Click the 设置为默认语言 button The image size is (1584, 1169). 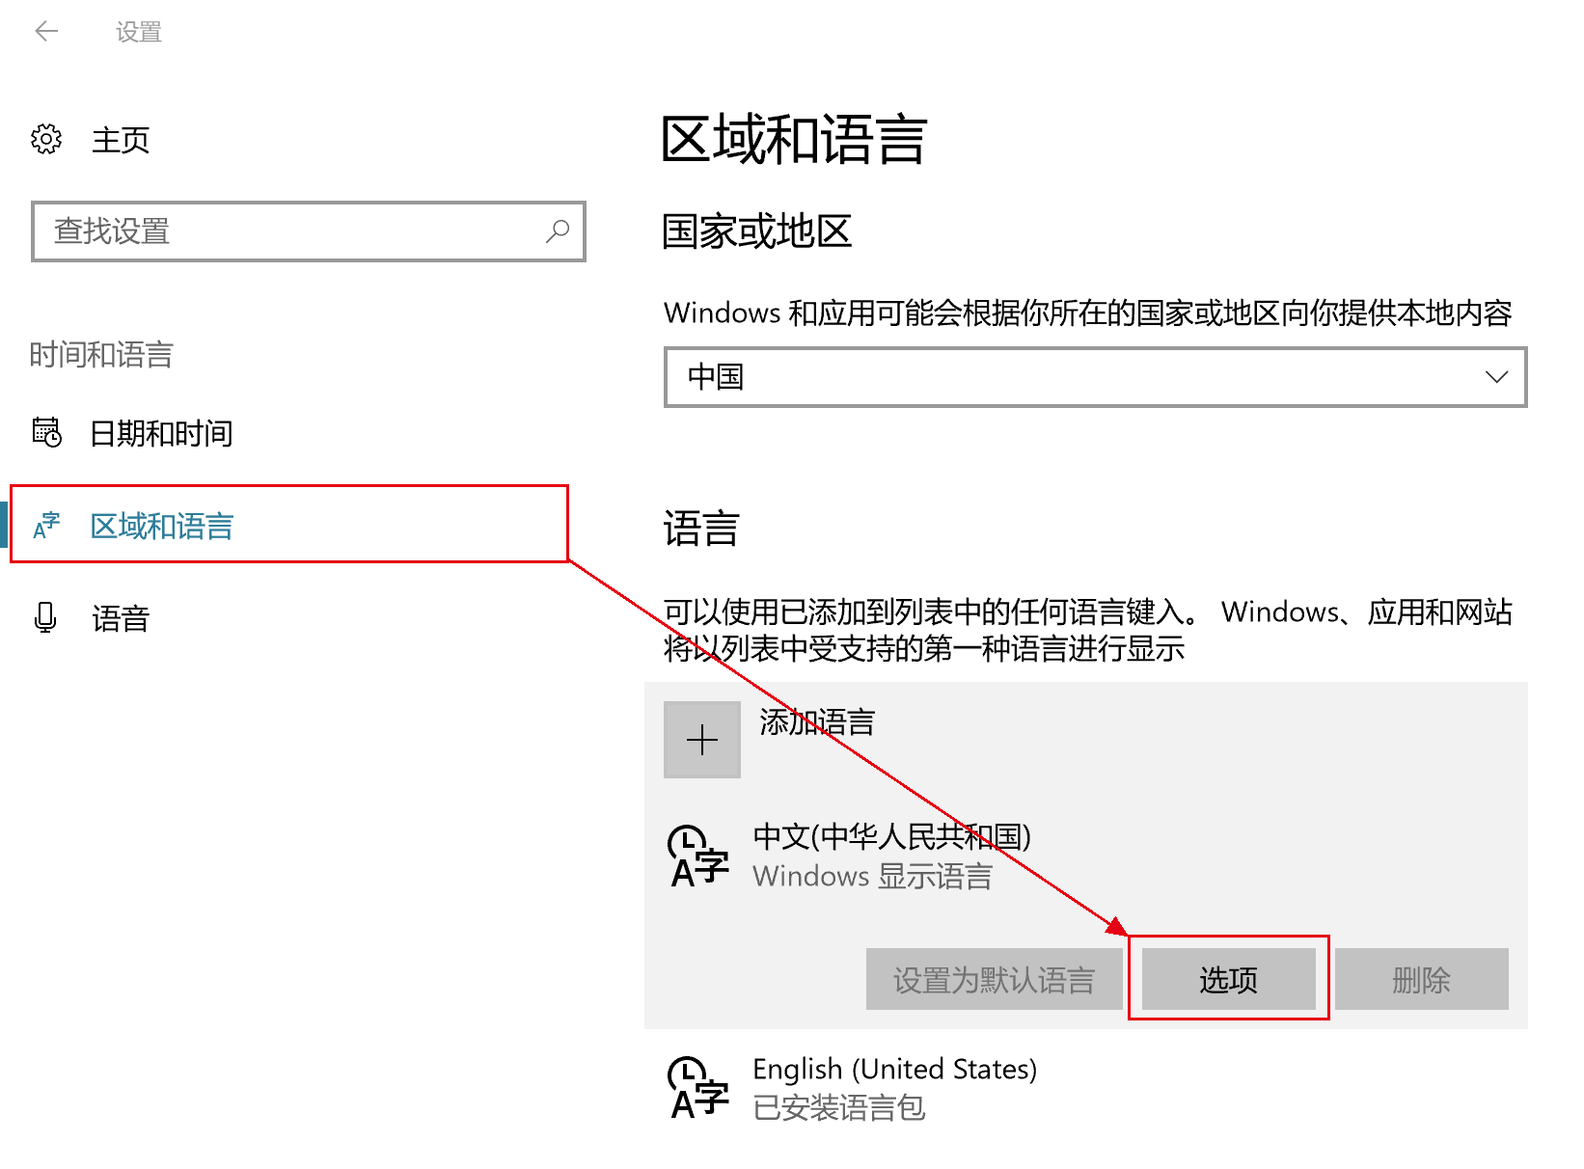(x=995, y=979)
